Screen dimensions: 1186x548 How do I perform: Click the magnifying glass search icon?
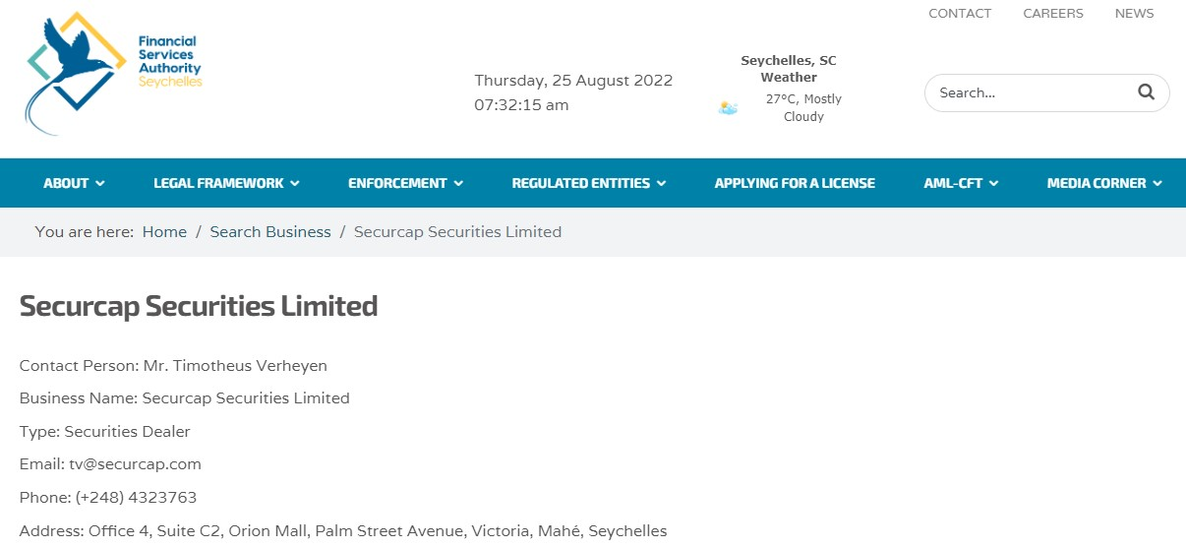pos(1146,92)
